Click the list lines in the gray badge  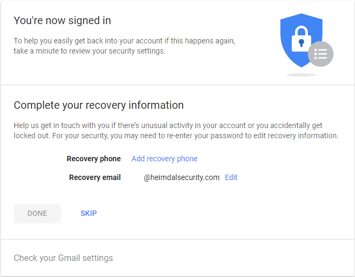(321, 54)
